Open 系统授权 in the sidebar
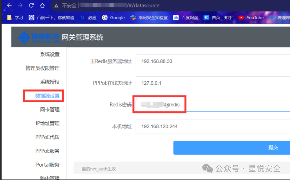 pos(50,82)
